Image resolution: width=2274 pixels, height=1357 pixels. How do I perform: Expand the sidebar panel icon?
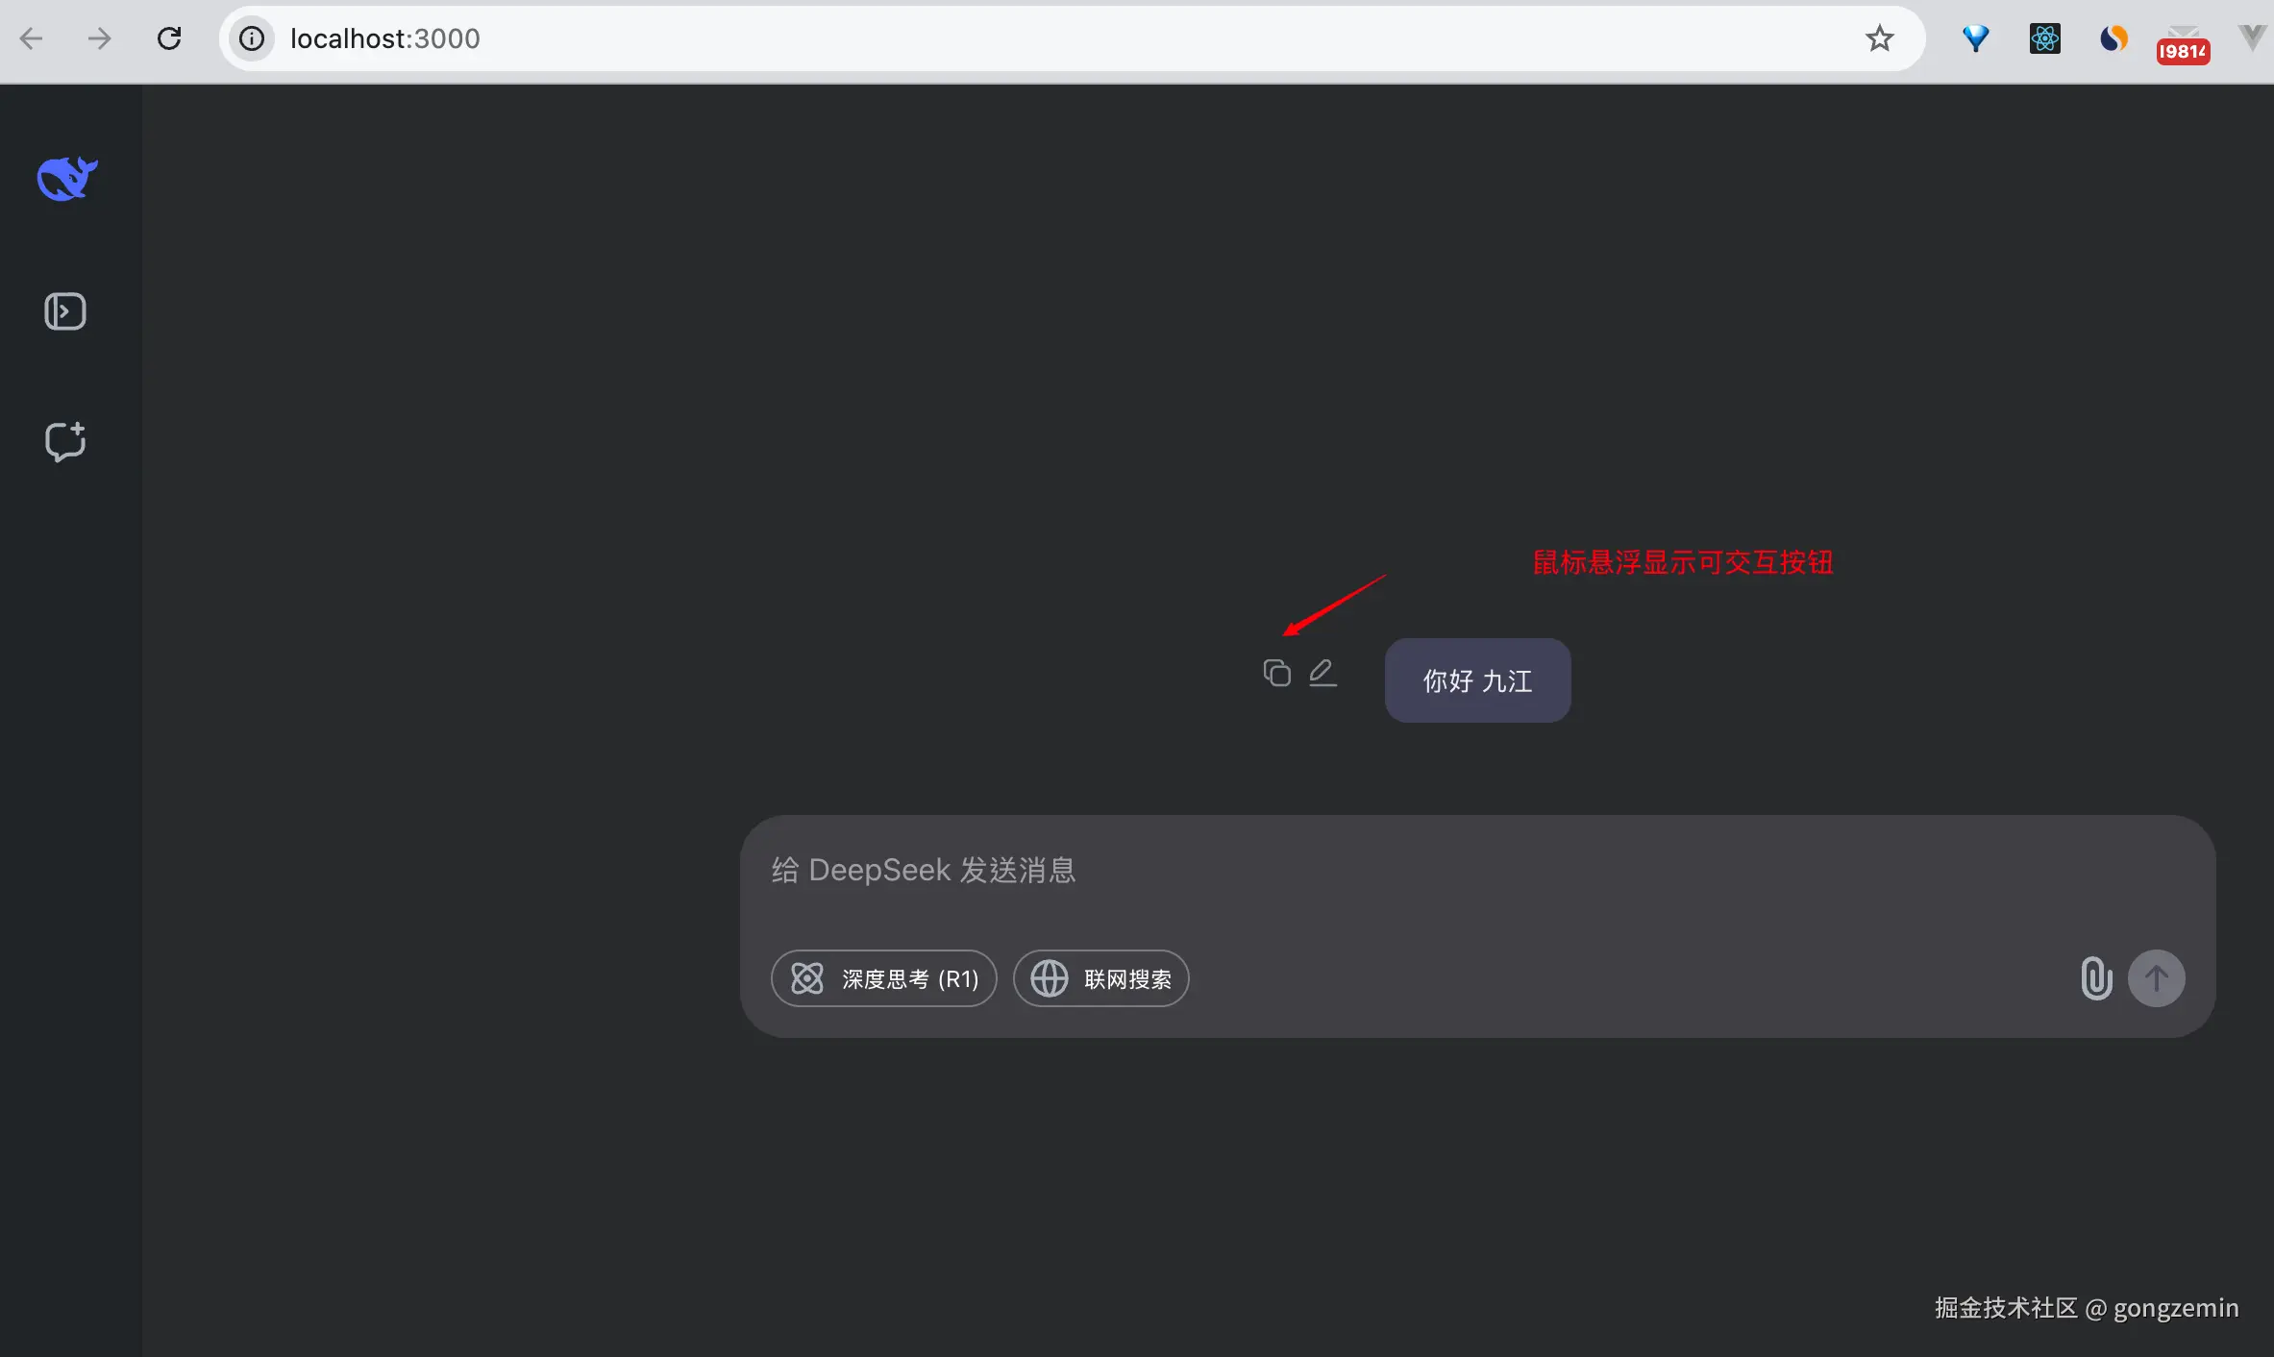(x=65, y=311)
